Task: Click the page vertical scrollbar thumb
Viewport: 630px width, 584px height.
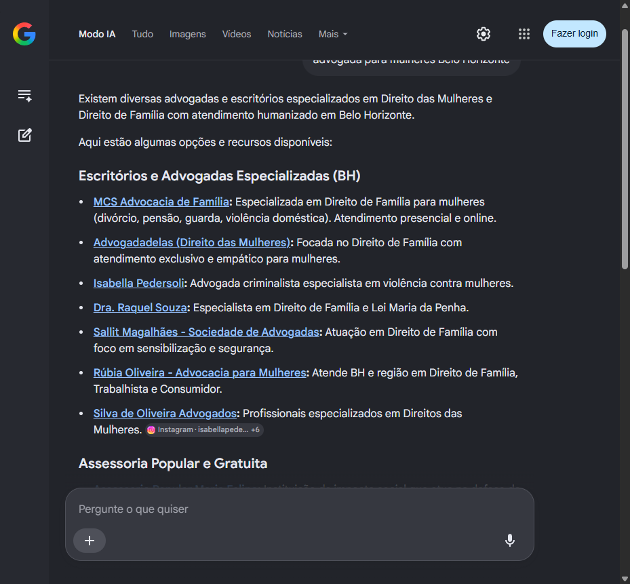Action: coord(625,149)
